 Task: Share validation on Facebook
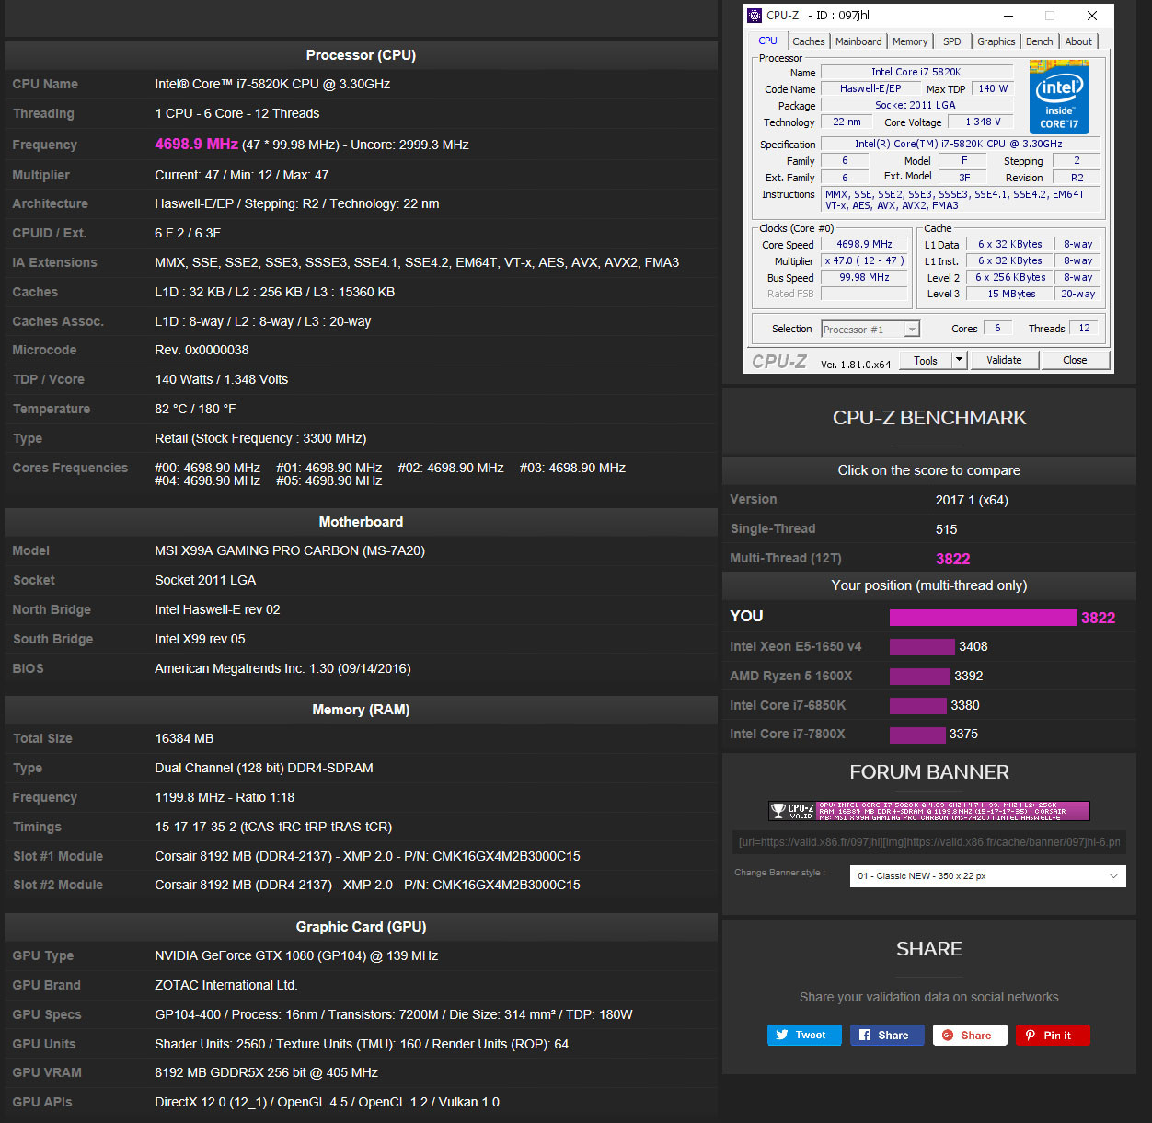click(887, 1035)
